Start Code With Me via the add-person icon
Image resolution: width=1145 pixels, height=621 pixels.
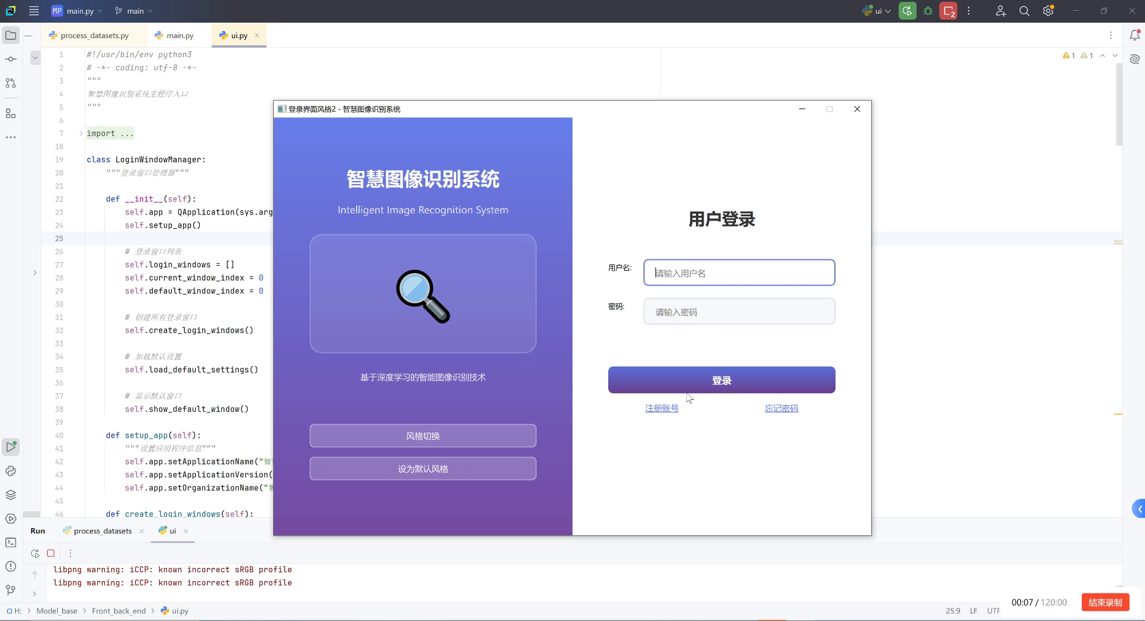click(1001, 11)
